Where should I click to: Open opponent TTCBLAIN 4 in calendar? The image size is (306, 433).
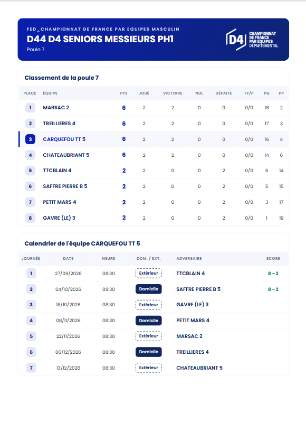[x=190, y=274]
